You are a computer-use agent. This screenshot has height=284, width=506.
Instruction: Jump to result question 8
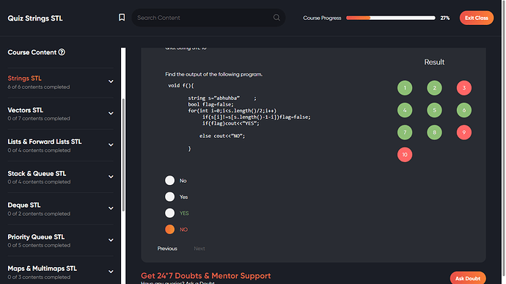pos(434,133)
